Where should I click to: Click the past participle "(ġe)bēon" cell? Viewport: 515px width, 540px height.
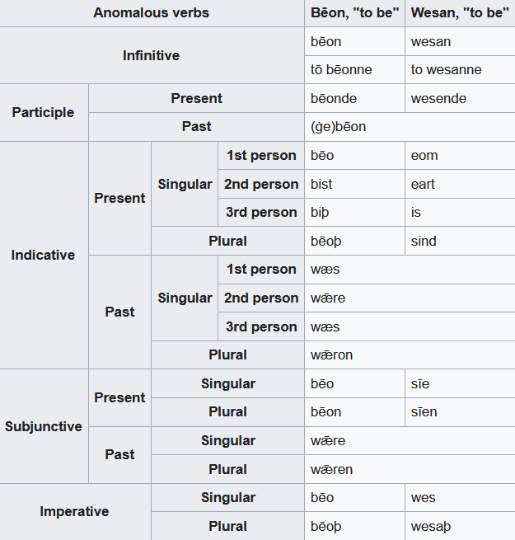[338, 127]
